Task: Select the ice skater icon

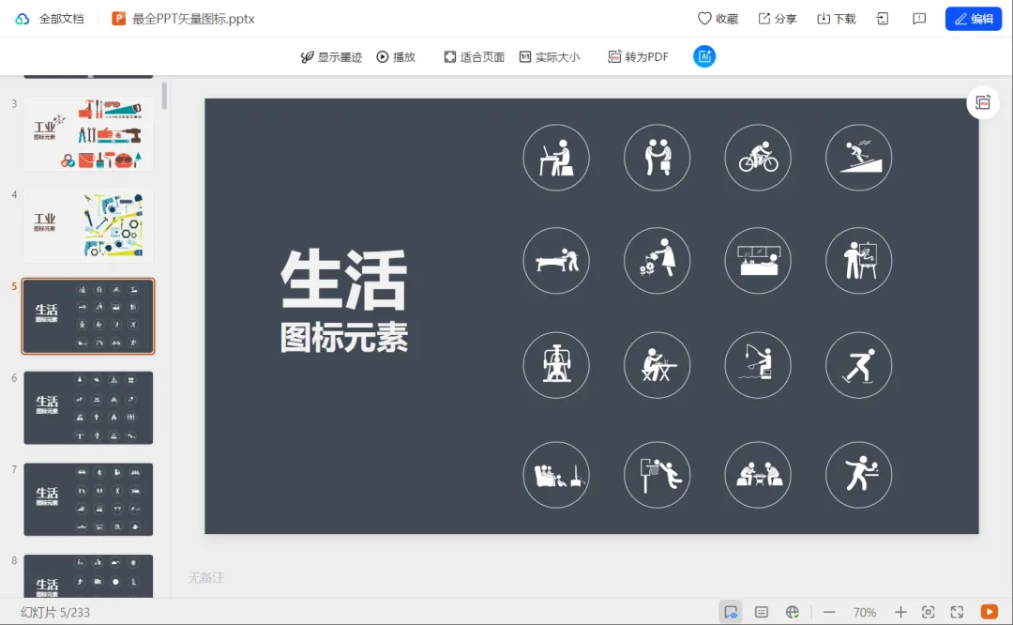Action: [858, 365]
